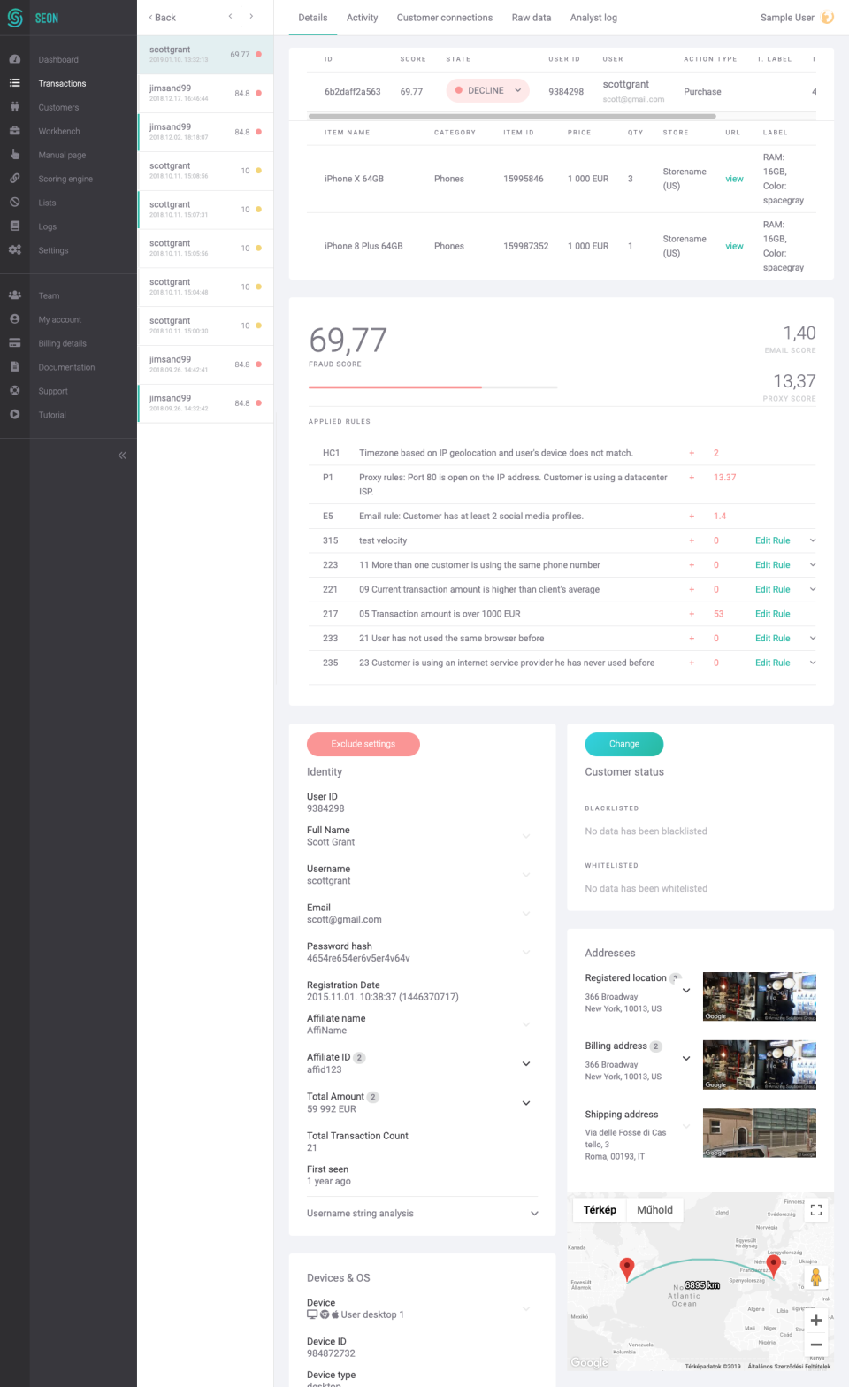Expand options for rule 223

(x=813, y=565)
